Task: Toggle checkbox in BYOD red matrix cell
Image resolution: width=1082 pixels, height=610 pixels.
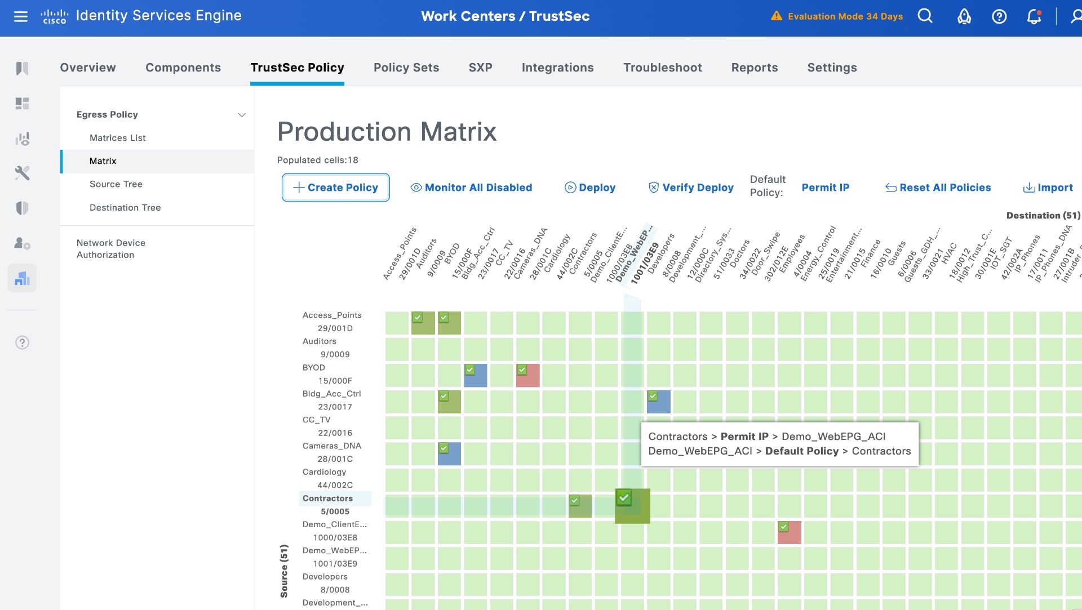Action: coord(522,370)
